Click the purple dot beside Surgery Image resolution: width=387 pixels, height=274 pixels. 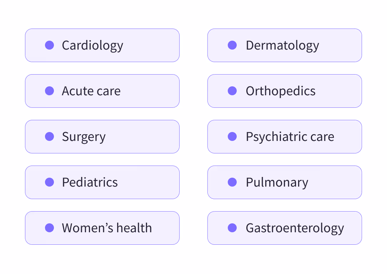tap(50, 137)
